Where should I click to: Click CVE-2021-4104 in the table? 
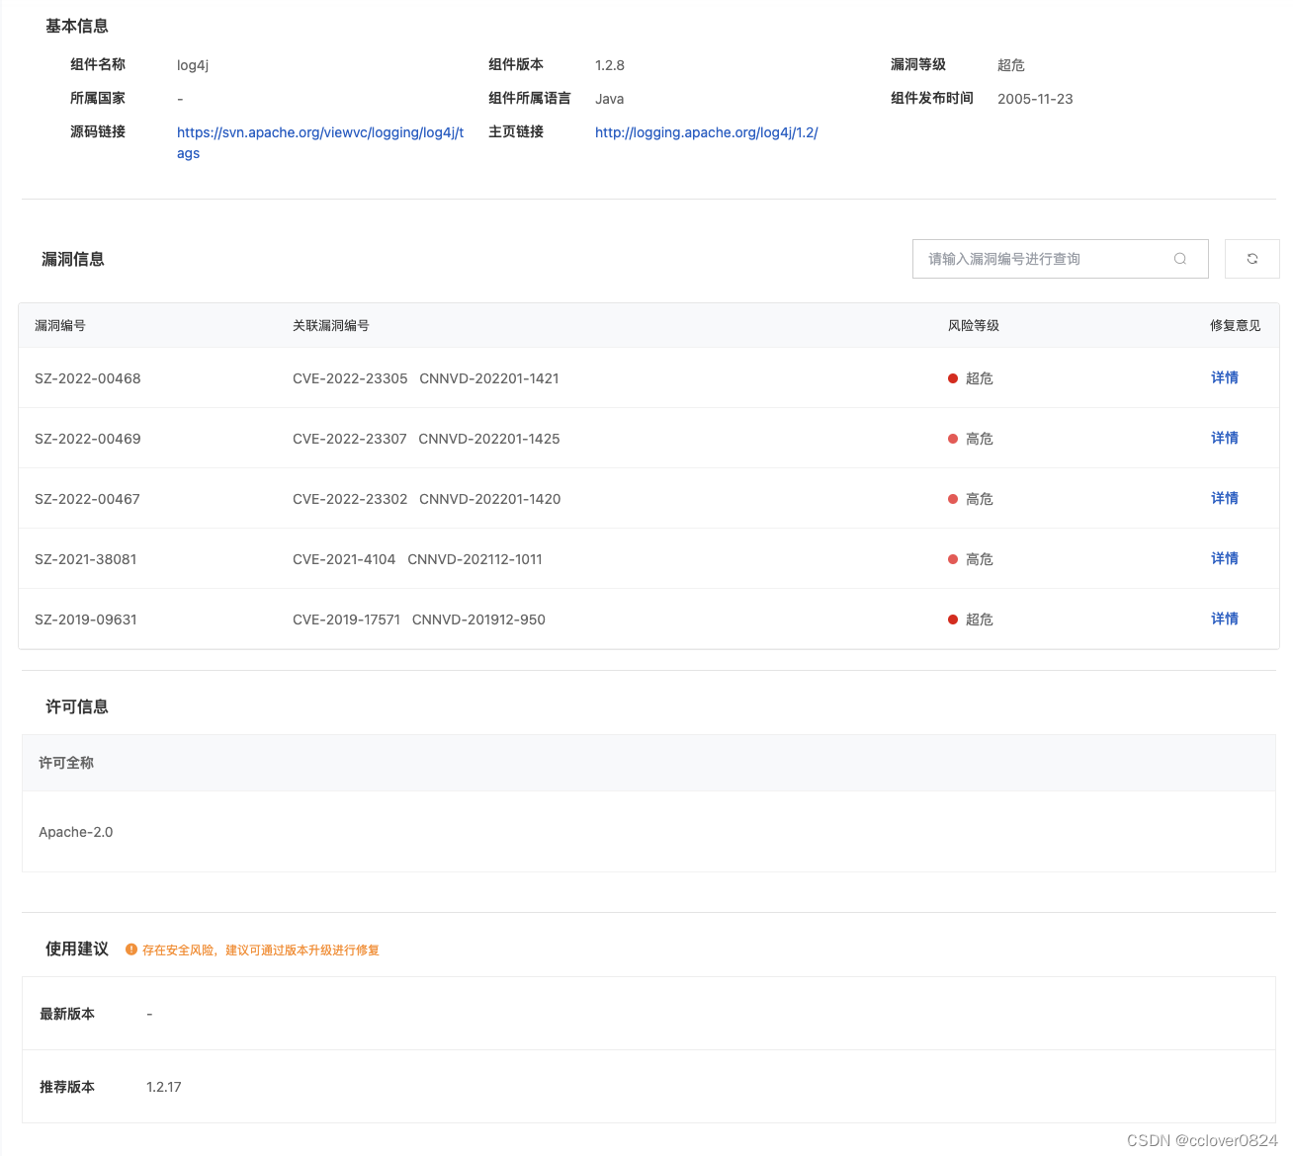pyautogui.click(x=344, y=559)
